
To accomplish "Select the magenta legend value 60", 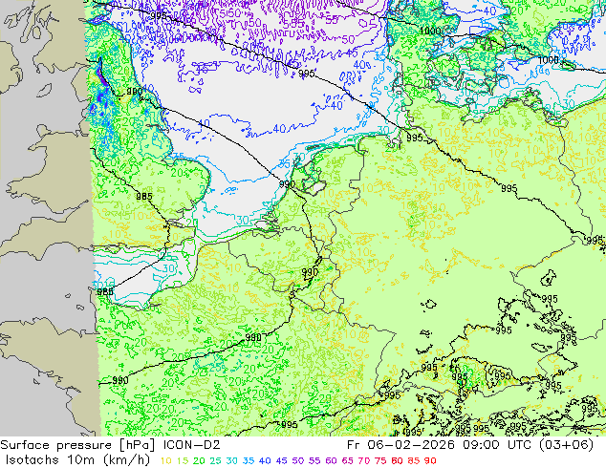I will click(332, 460).
